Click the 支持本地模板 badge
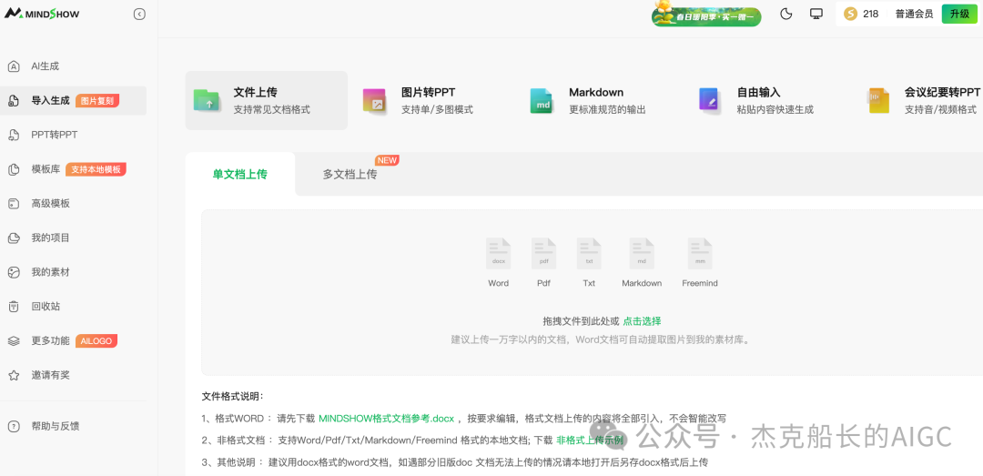Screen dimensions: 983x476 [x=96, y=169]
